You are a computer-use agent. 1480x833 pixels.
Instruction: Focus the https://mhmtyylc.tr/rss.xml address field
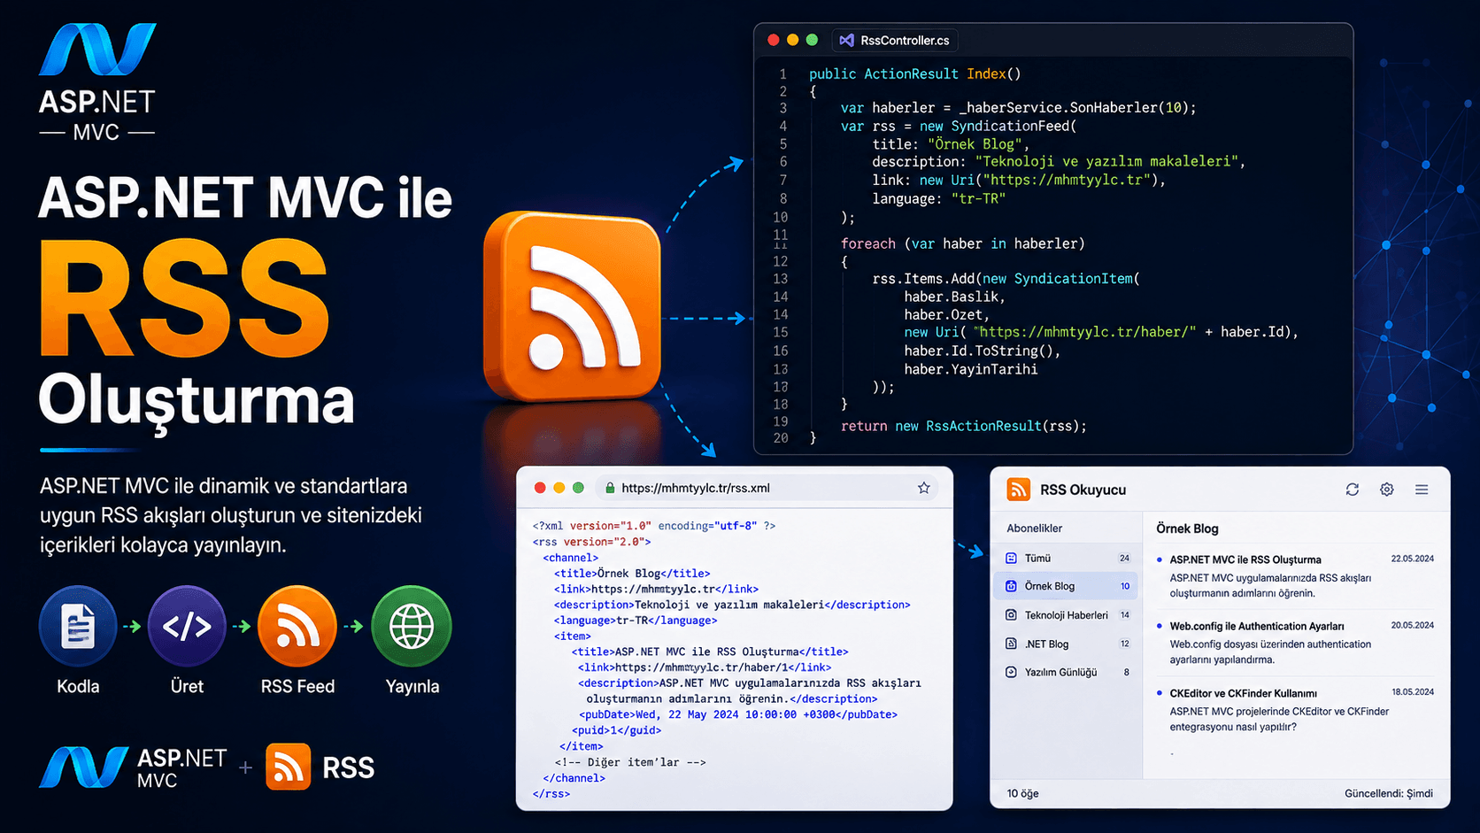(x=768, y=488)
